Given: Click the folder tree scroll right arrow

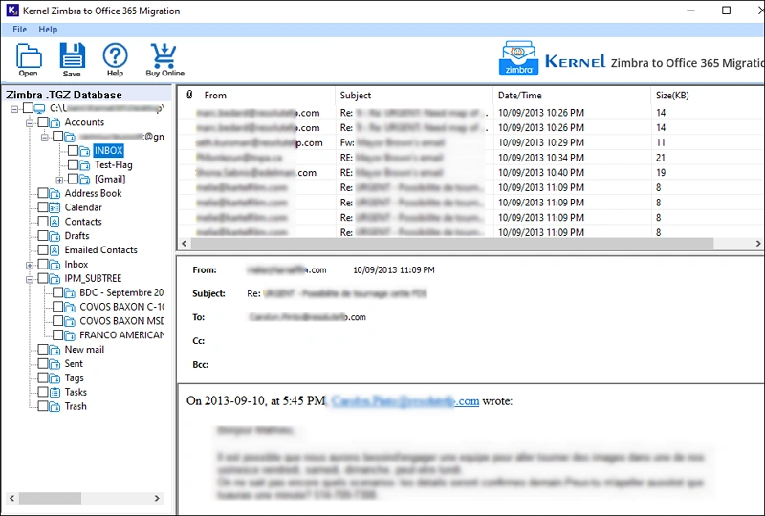Looking at the screenshot, I should 157,498.
